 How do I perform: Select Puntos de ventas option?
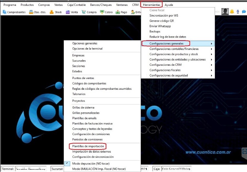[83, 78]
